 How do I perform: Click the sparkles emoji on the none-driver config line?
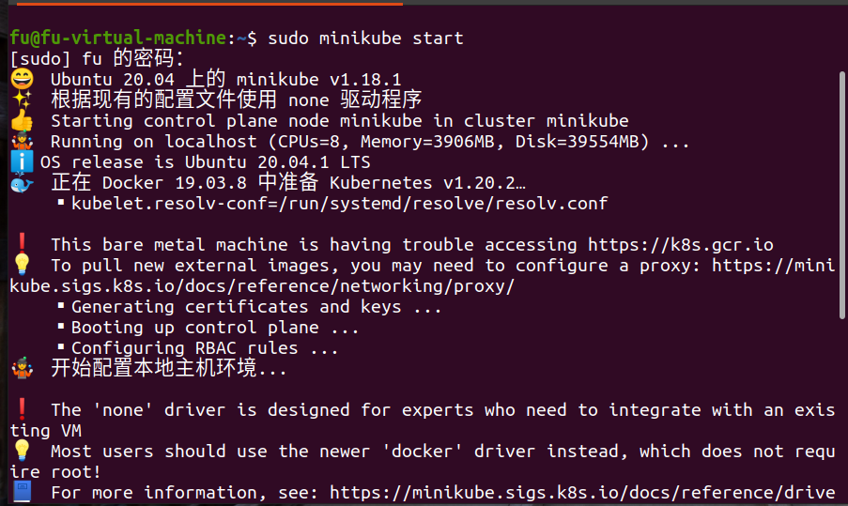(x=21, y=100)
